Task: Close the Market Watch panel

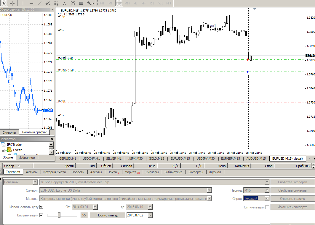Action: click(52, 10)
